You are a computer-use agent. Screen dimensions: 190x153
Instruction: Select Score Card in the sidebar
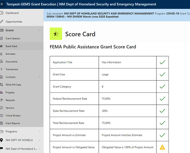click(x=11, y=46)
